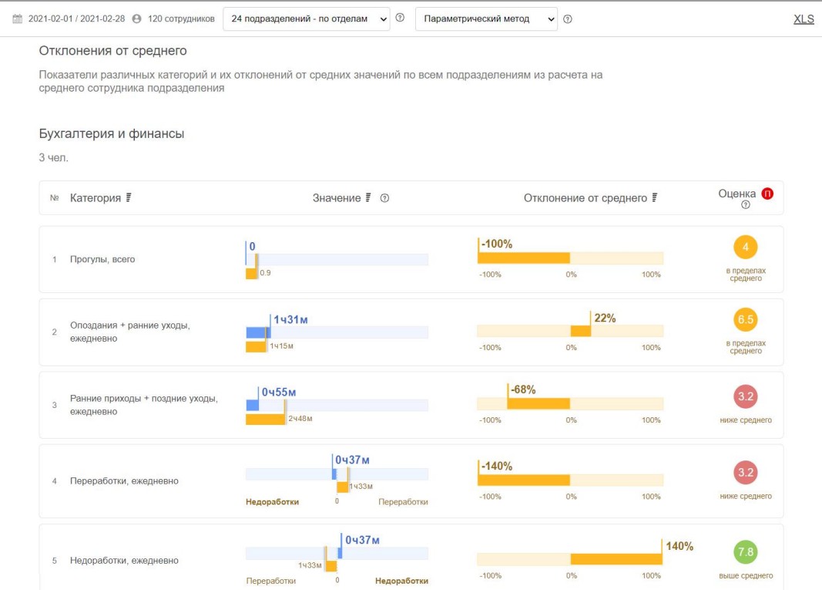The width and height of the screenshot is (822, 590).
Task: Click the Переработки, ежедневно category row
Action: pos(124,481)
